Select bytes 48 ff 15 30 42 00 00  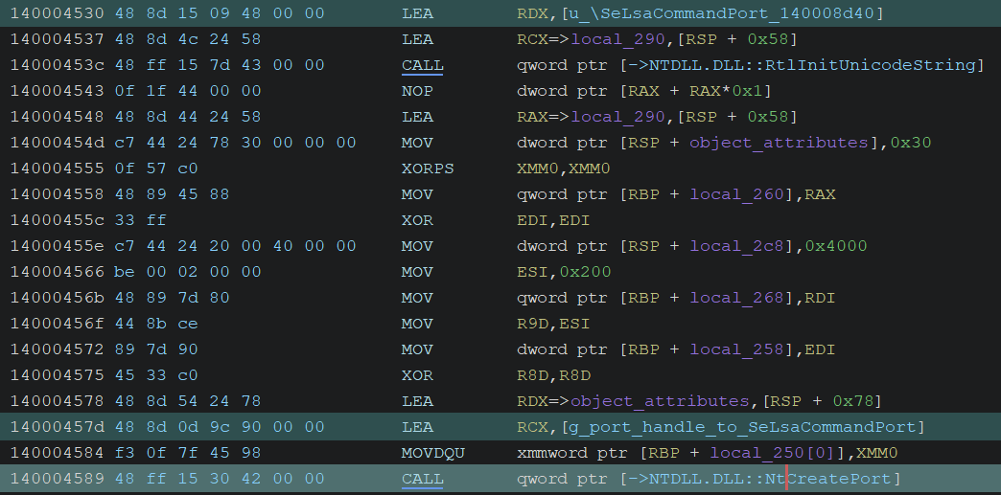point(220,479)
